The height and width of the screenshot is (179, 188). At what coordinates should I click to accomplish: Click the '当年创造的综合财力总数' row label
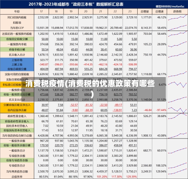[x=17, y=136]
